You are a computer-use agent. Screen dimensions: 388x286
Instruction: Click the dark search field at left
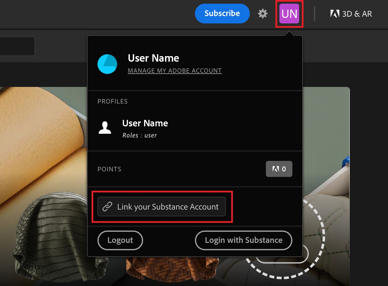pos(17,46)
